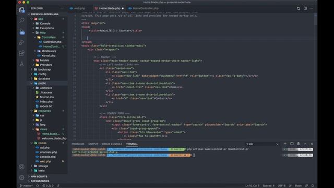Select the AdminLte folder

[x=46, y=88]
